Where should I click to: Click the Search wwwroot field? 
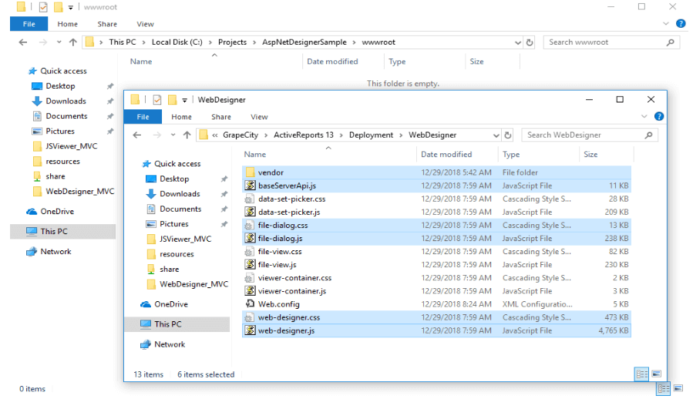tap(611, 42)
